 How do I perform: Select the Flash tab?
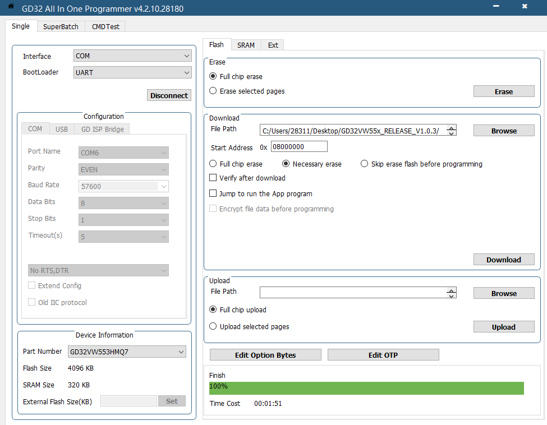217,45
